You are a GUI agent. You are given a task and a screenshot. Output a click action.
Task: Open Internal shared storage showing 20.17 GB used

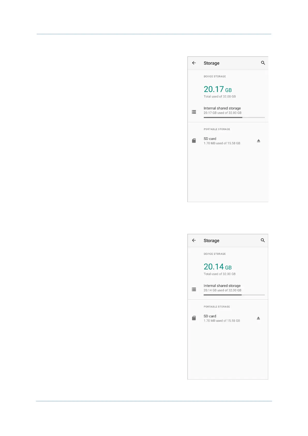(228, 112)
